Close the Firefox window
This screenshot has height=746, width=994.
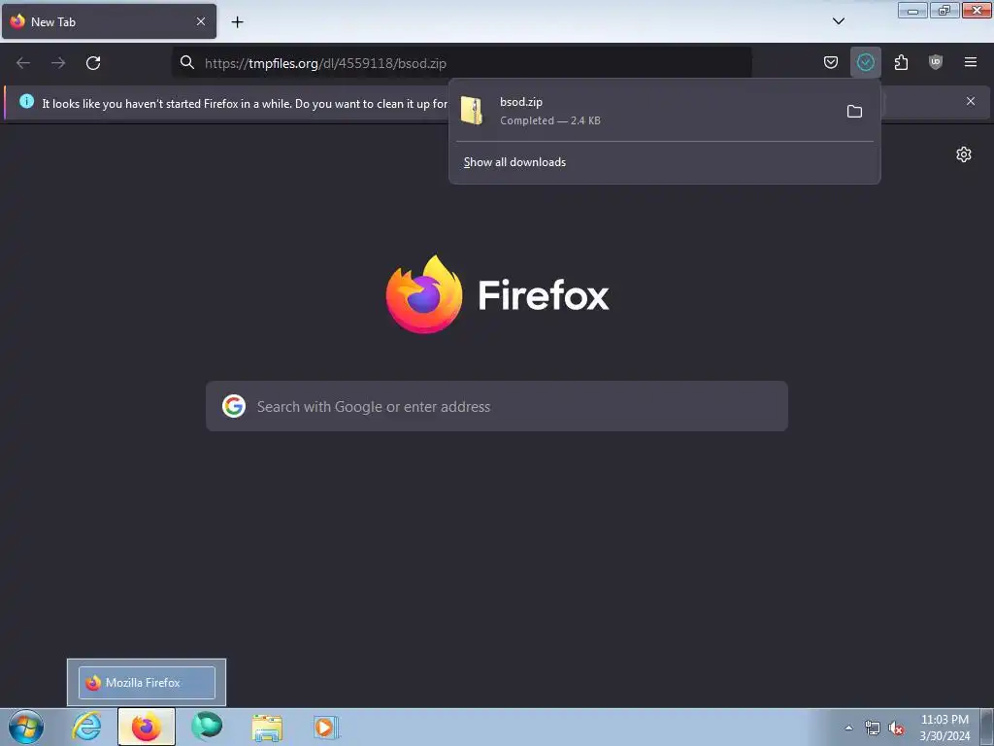(x=977, y=11)
